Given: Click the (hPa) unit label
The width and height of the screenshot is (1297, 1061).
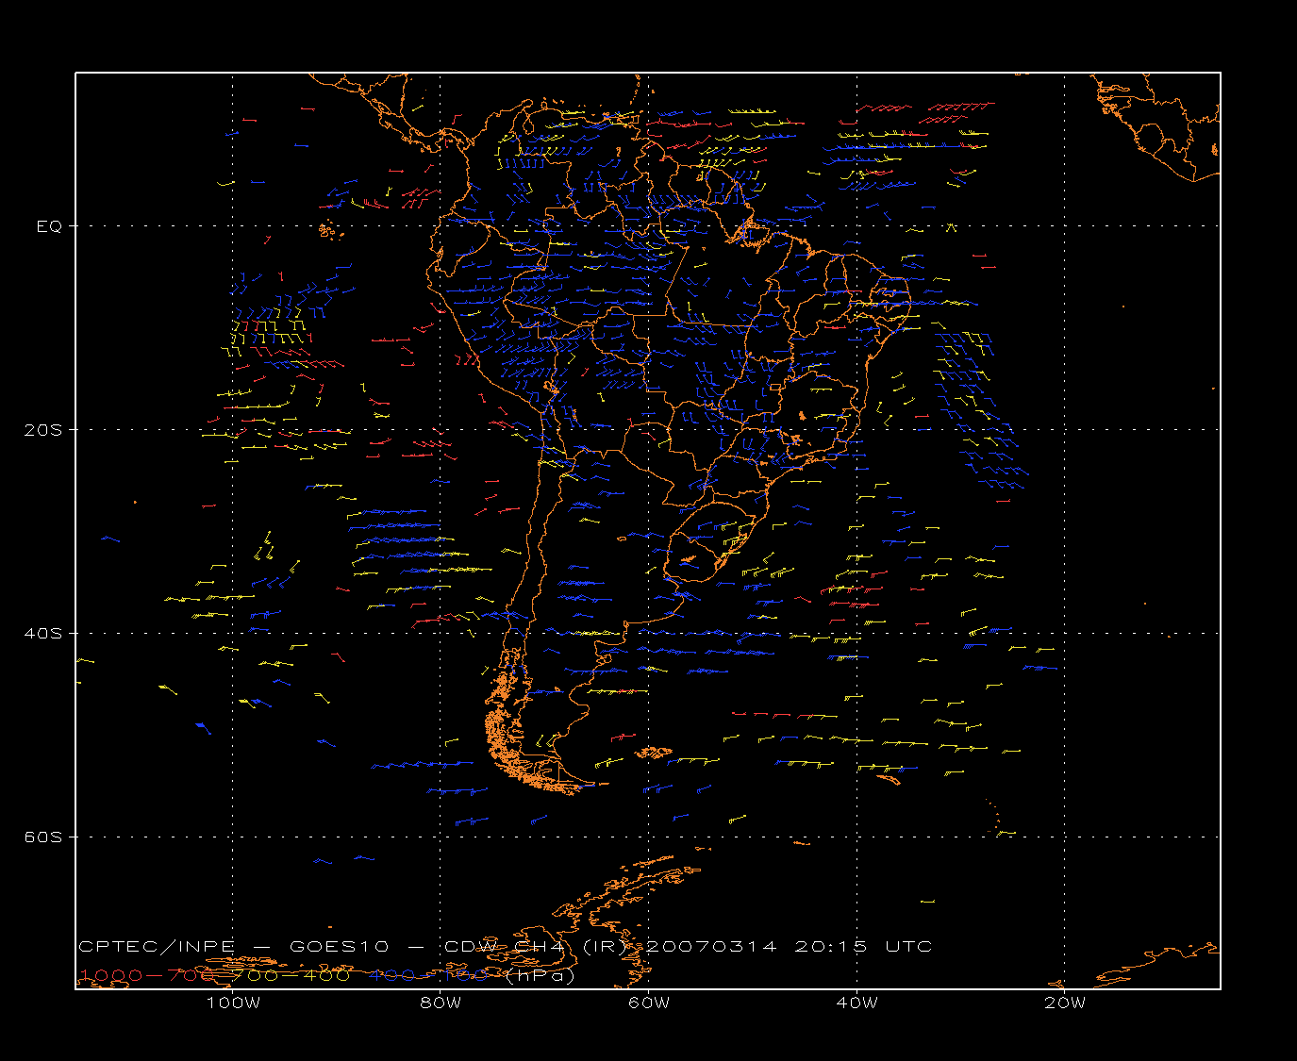Looking at the screenshot, I should coord(540,976).
